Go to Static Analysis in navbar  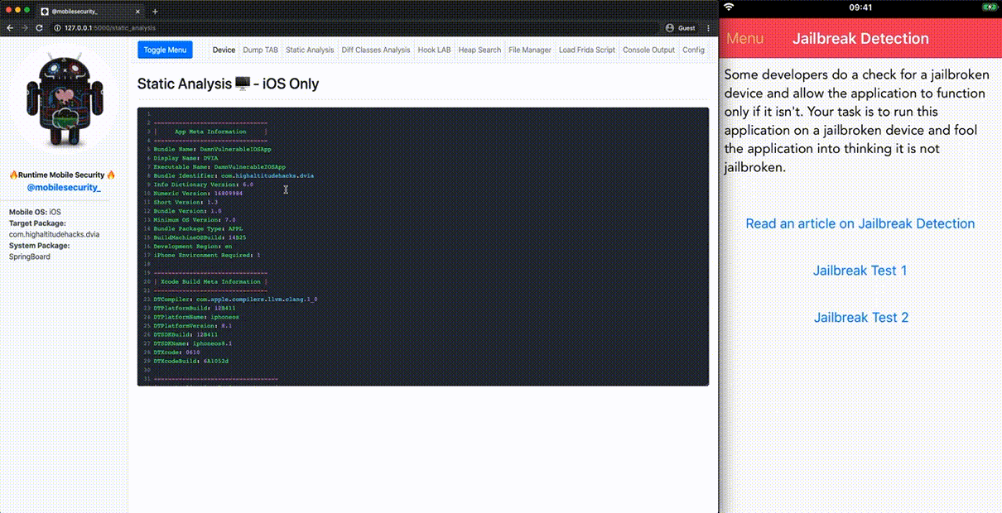coord(310,50)
